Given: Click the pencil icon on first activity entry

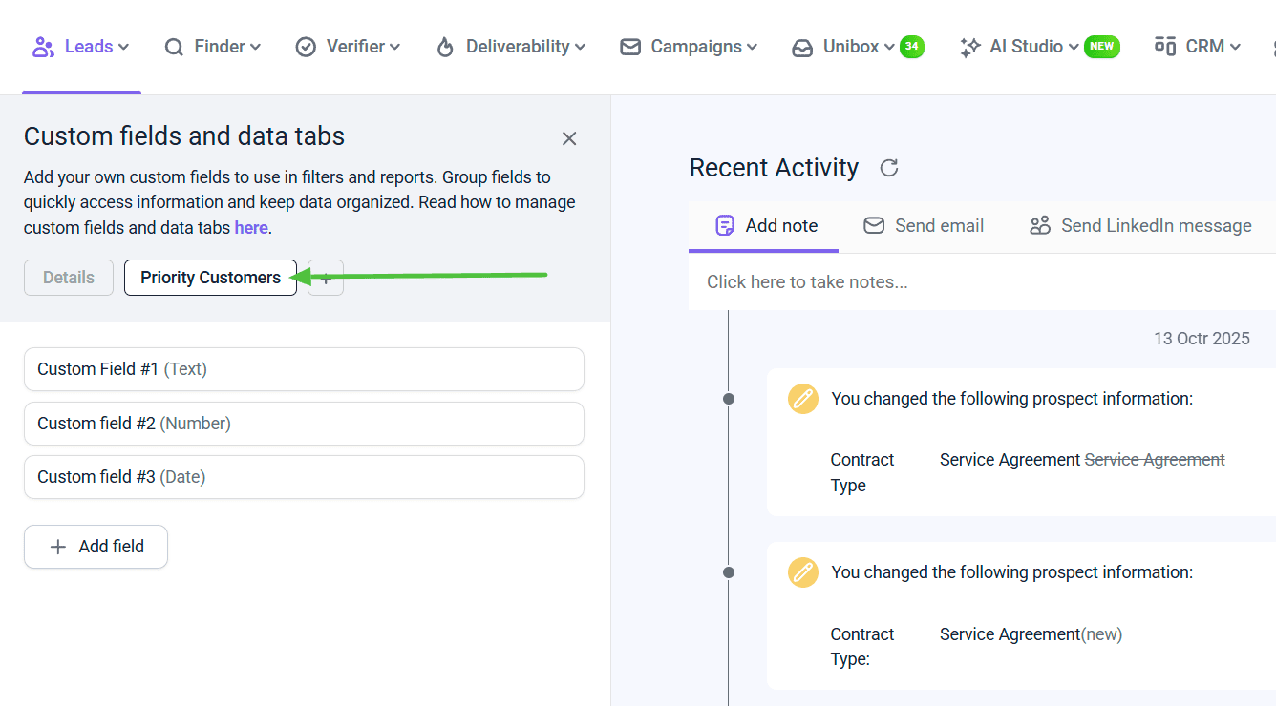Looking at the screenshot, I should [x=803, y=399].
